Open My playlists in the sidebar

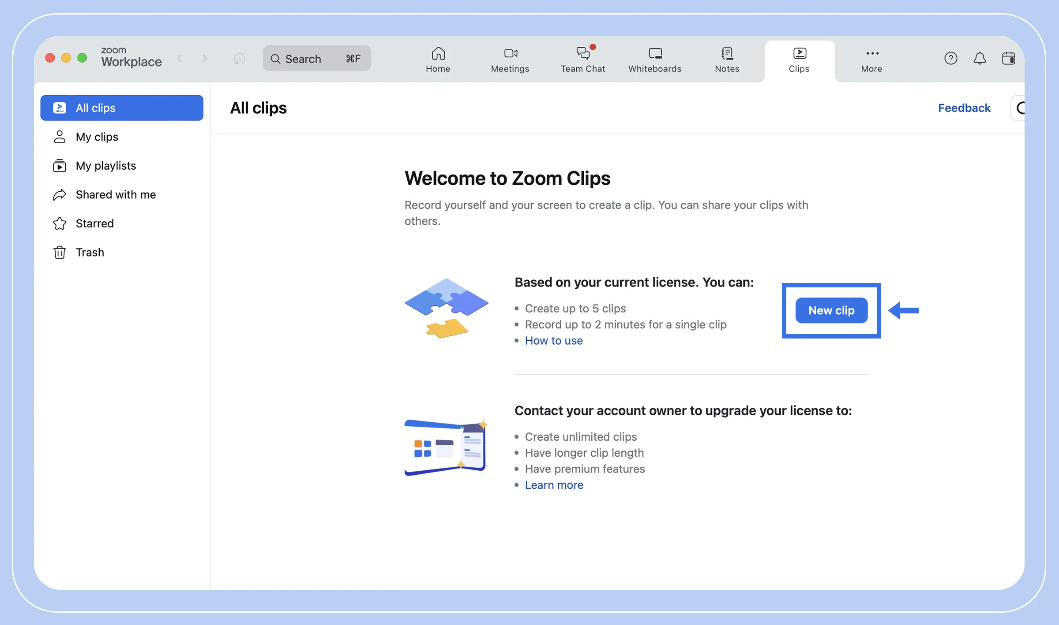point(122,166)
